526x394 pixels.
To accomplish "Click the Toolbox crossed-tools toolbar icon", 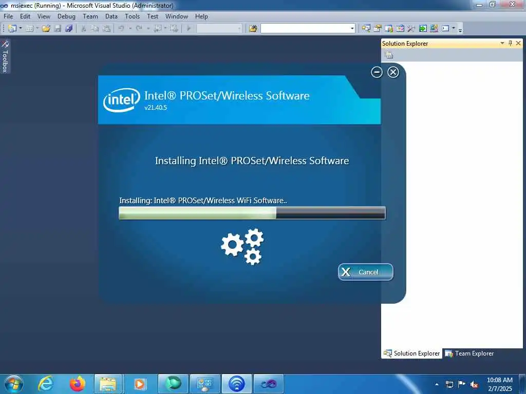I will pos(411,29).
